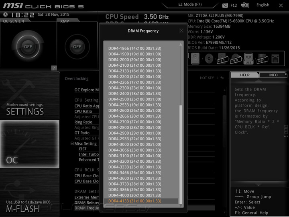Select the network boot device icon
Image resolution: width=289 pixels, height=217 pixels.
click(x=275, y=59)
